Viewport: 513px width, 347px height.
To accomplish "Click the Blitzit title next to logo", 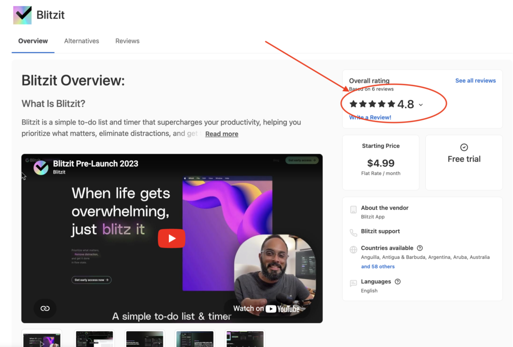I will 51,15.
